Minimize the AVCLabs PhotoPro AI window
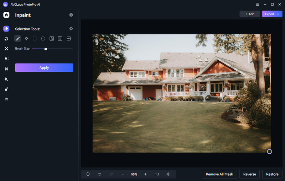The image size is (285, 181). pos(265,4)
